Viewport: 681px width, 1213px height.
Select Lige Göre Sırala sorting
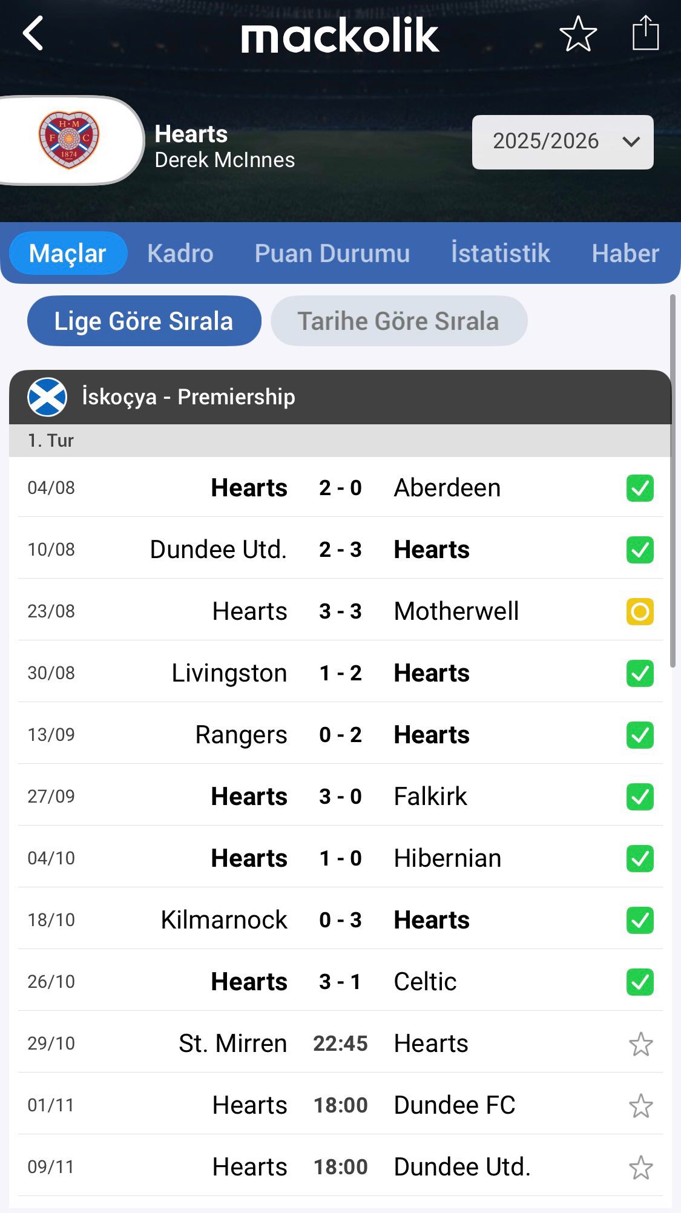pos(144,321)
